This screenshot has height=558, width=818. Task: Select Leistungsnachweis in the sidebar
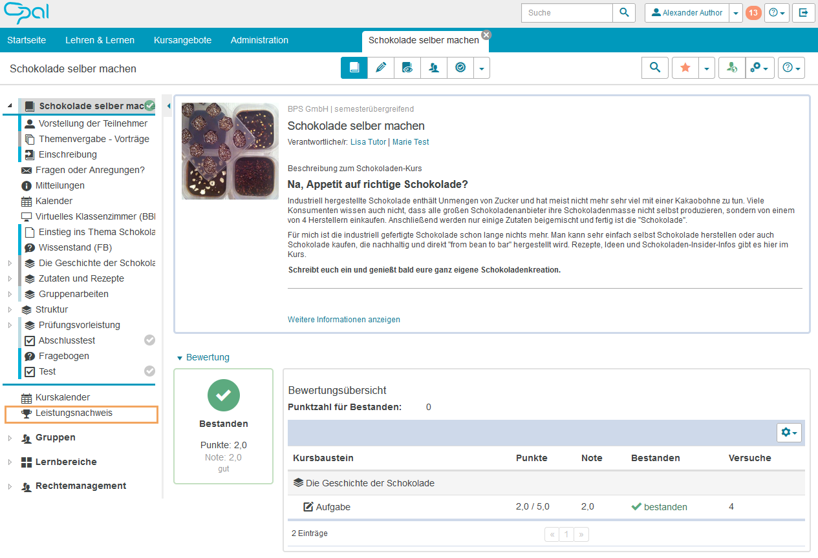click(74, 413)
